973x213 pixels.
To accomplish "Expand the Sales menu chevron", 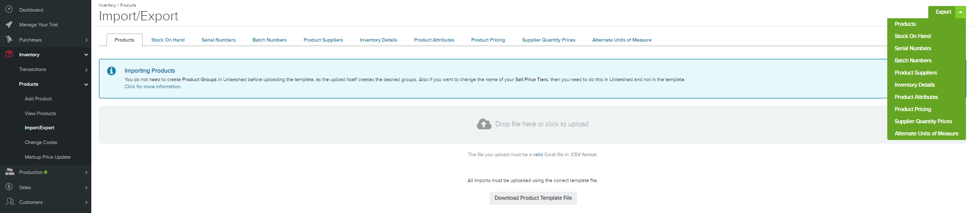I will pyautogui.click(x=86, y=188).
